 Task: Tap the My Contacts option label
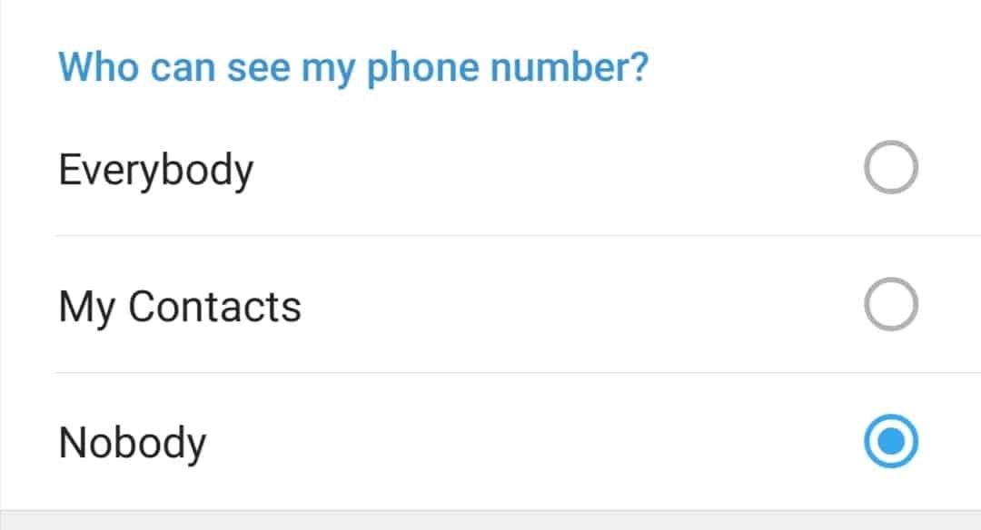click(x=179, y=307)
